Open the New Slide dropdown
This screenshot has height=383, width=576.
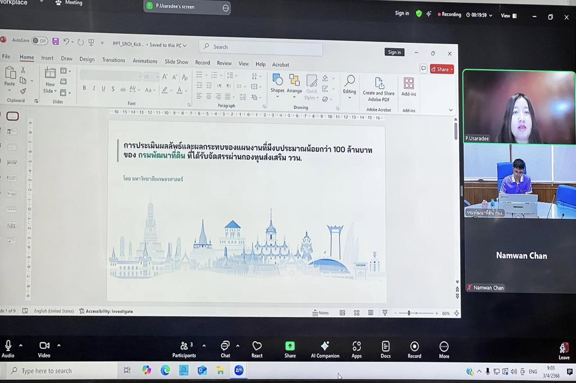tap(50, 91)
